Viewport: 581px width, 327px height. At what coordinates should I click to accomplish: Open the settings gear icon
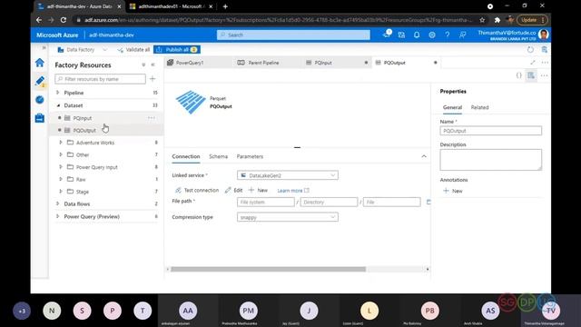click(x=432, y=35)
